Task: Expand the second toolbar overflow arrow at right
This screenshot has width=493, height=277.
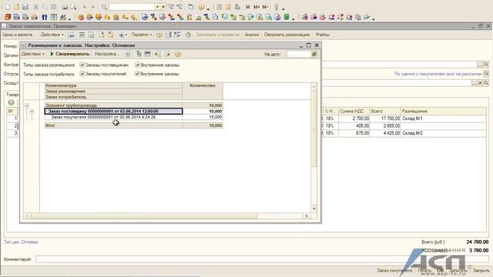Action: (373, 18)
